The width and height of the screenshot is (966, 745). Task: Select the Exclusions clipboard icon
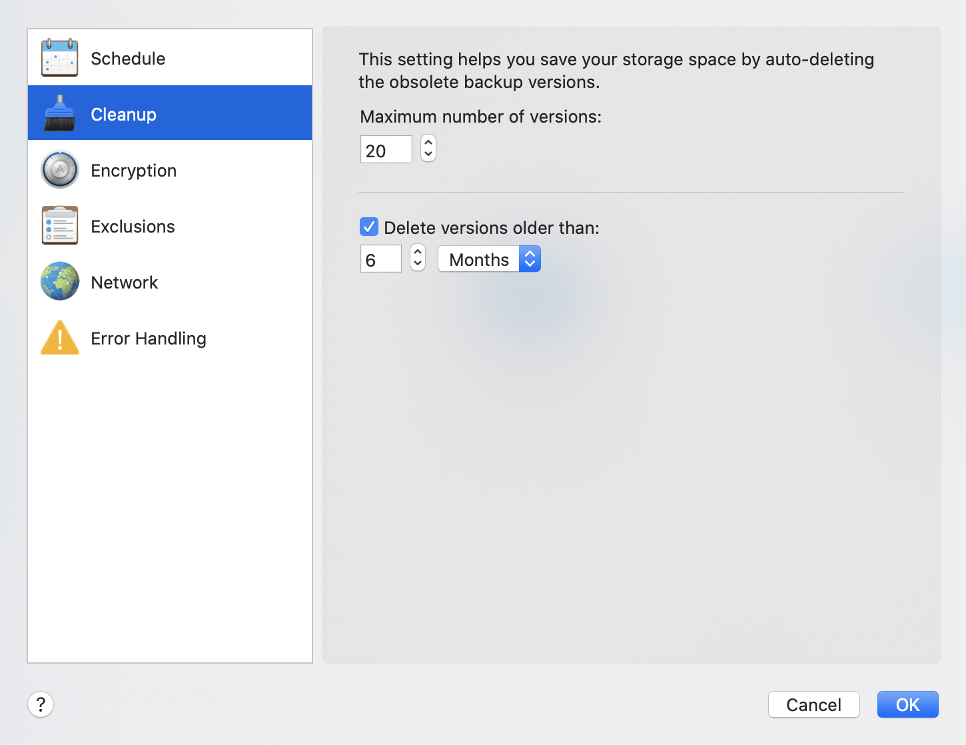(x=59, y=225)
